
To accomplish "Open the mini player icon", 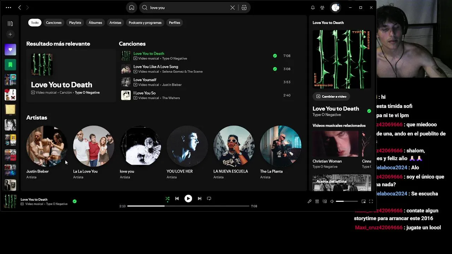I will click(363, 201).
